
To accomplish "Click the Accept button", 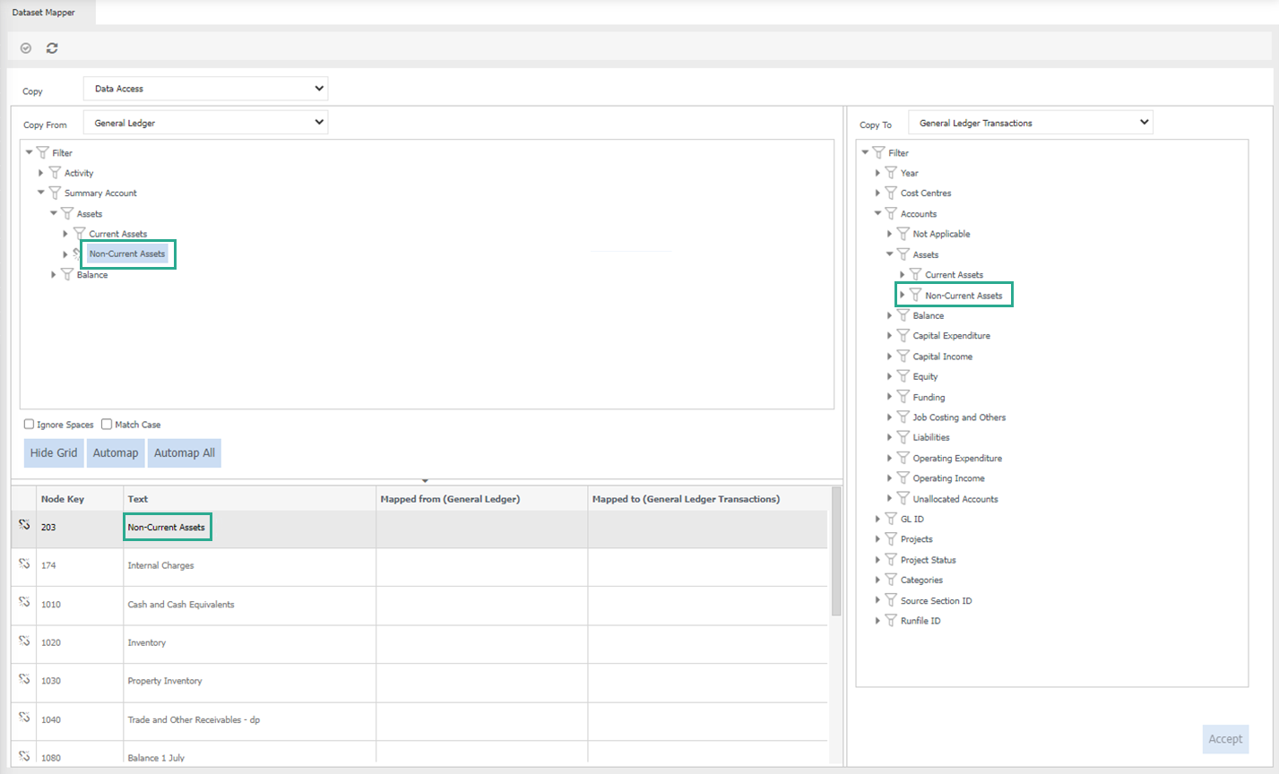I will 1224,739.
